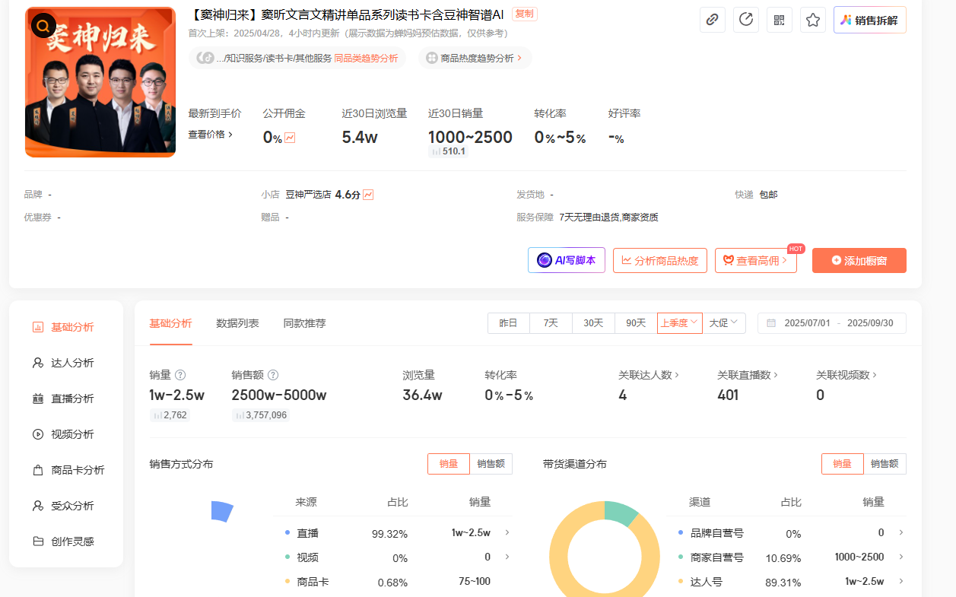This screenshot has height=597, width=956.
Task: Click the sales volume help icon
Action: click(180, 375)
